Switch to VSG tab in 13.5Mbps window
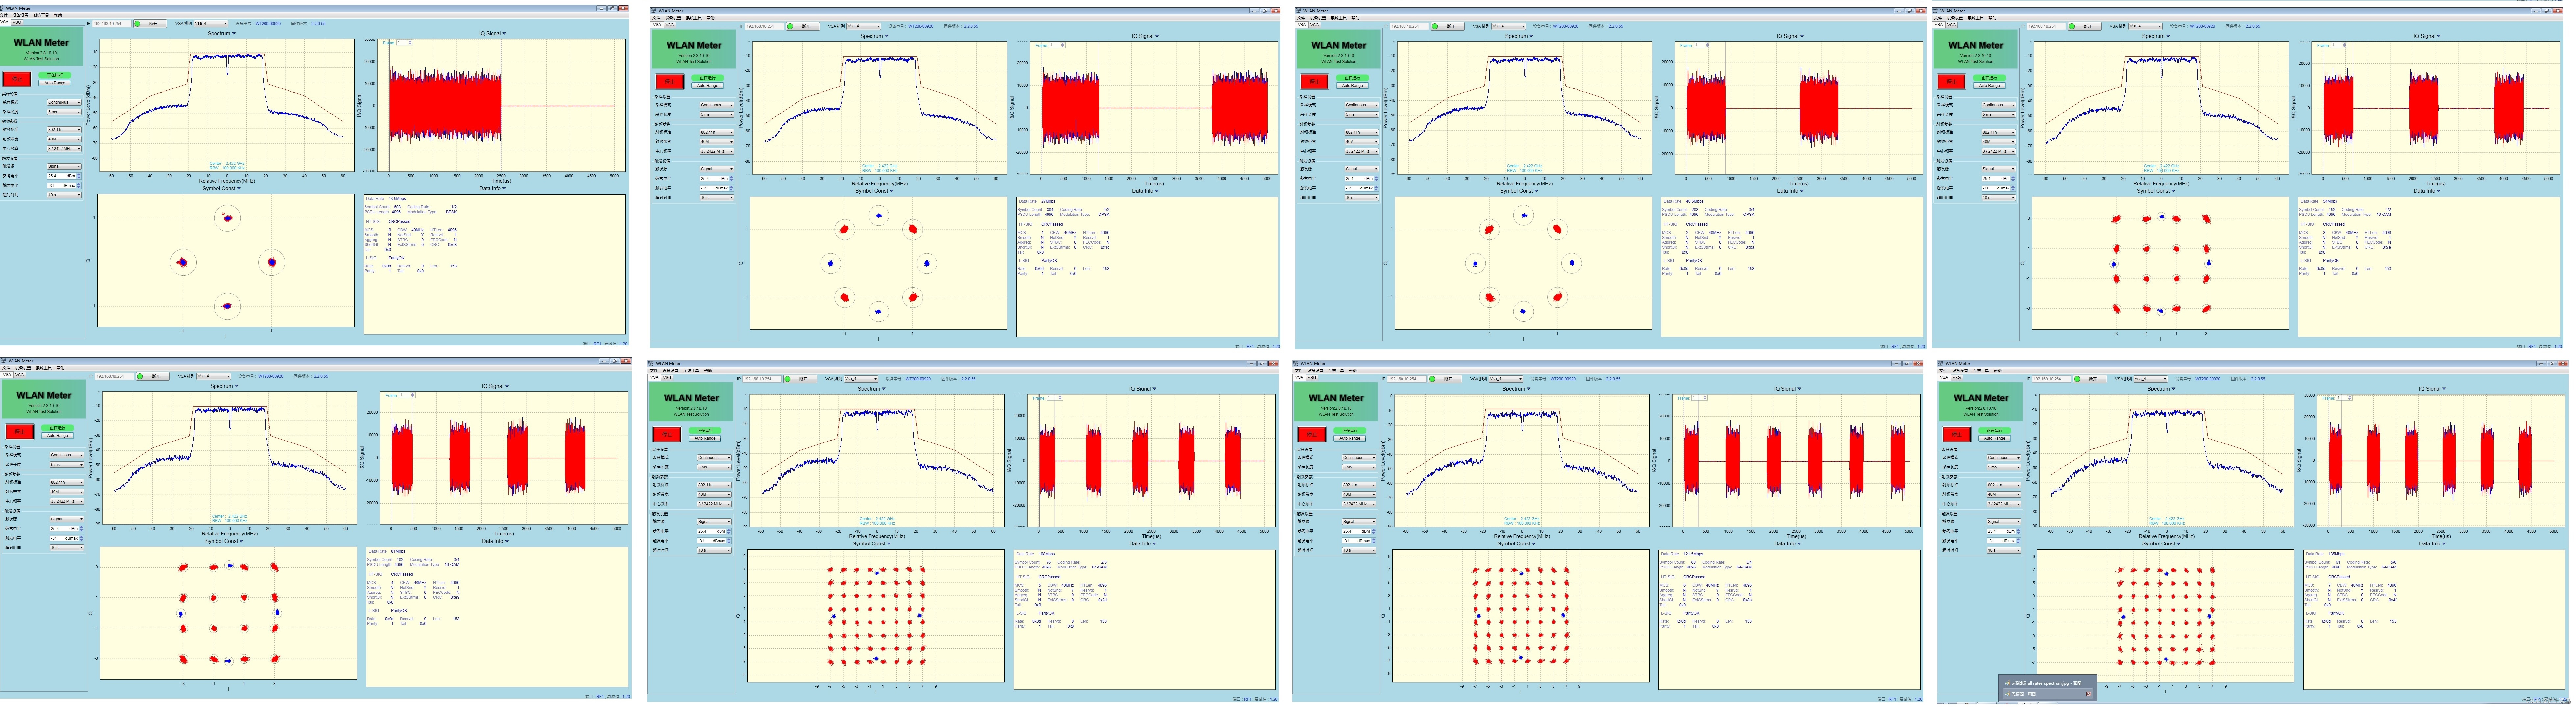 click(x=17, y=22)
